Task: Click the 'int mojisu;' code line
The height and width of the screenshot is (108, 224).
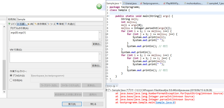Action: pos(129,22)
